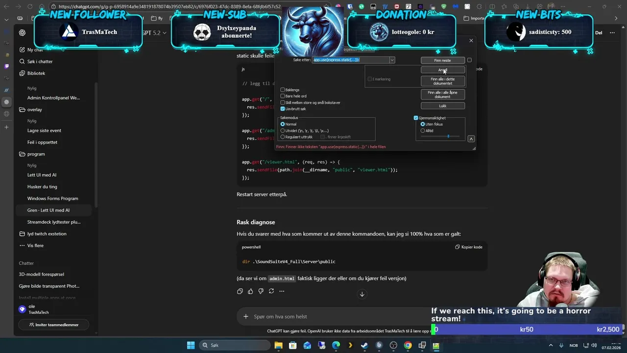Image resolution: width=627 pixels, height=353 pixels.
Task: Open the Bibliotek icon in sidebar
Action: click(x=22, y=73)
